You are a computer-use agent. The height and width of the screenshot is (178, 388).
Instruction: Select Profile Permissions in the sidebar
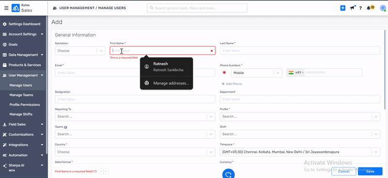pos(25,104)
